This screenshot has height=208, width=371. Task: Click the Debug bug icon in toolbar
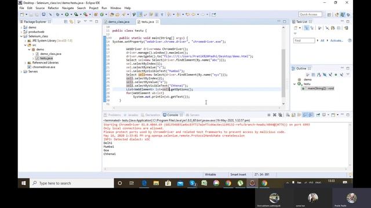(x=57, y=14)
